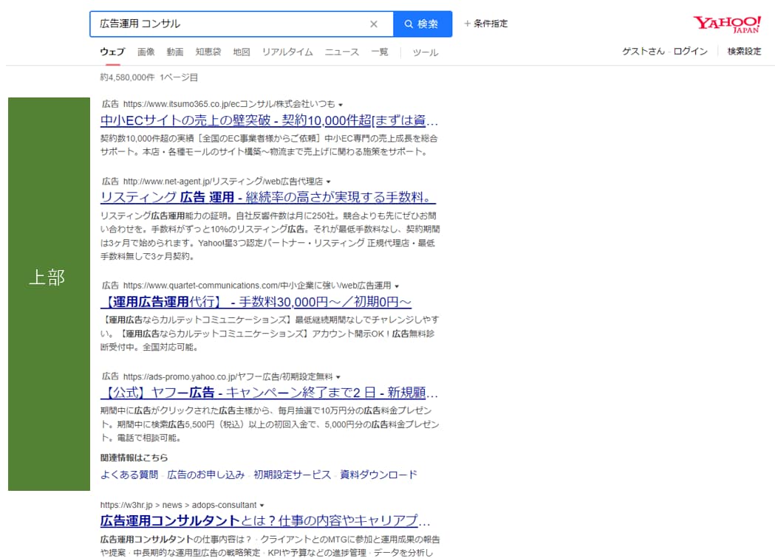Click the よくある質問 sitelink
Image resolution: width=775 pixels, height=558 pixels.
[x=129, y=475]
